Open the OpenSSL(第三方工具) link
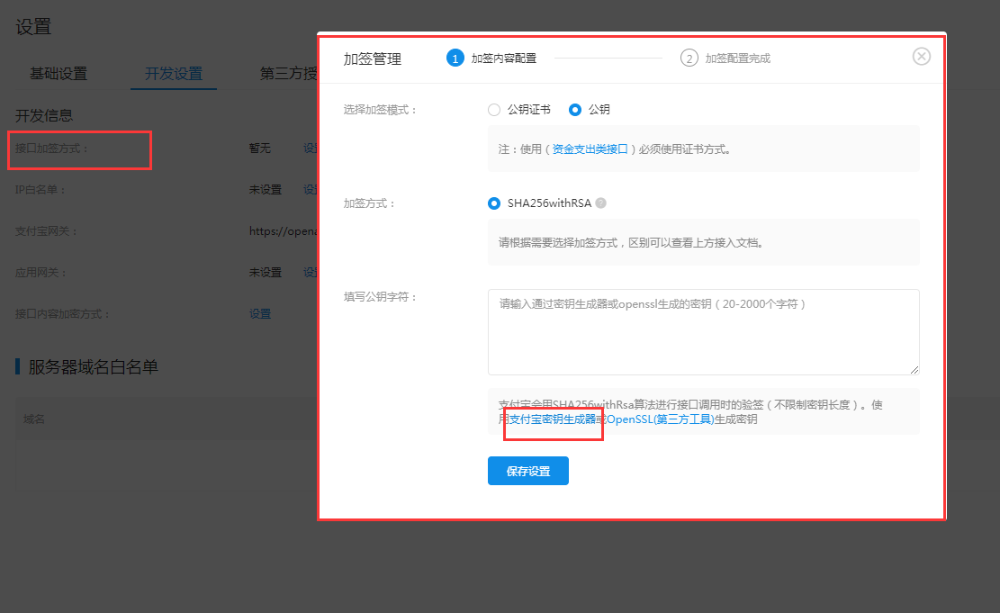The image size is (1000, 613). pos(660,419)
